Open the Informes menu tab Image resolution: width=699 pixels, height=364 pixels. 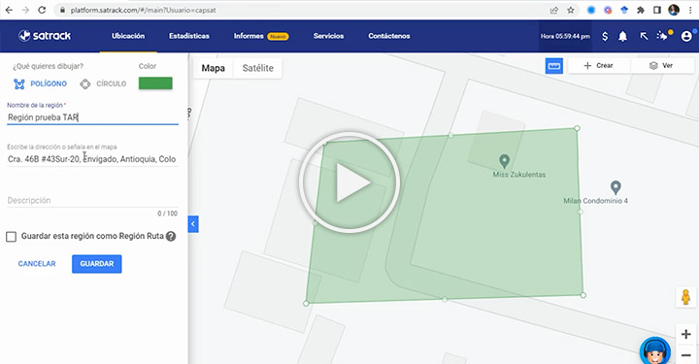261,36
